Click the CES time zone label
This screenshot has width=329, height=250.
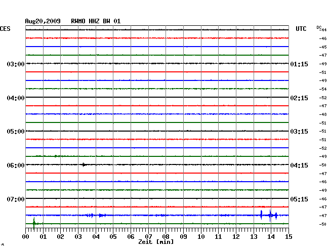pyautogui.click(x=5, y=29)
